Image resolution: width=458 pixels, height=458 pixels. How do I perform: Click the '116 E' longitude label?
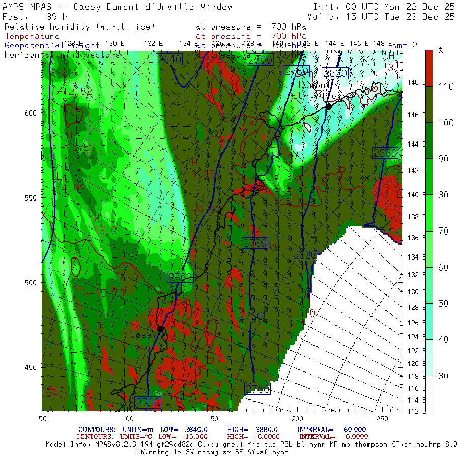tap(417, 388)
